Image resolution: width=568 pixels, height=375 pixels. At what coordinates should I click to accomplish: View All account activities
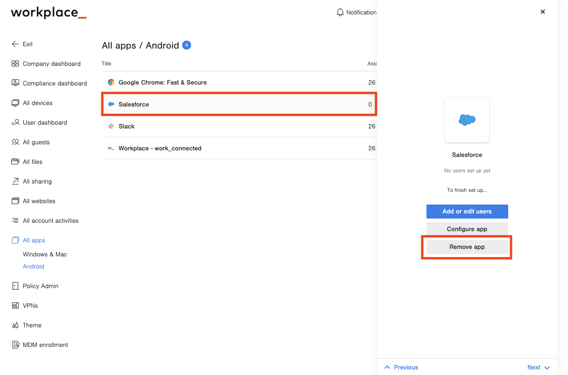pyautogui.click(x=50, y=220)
